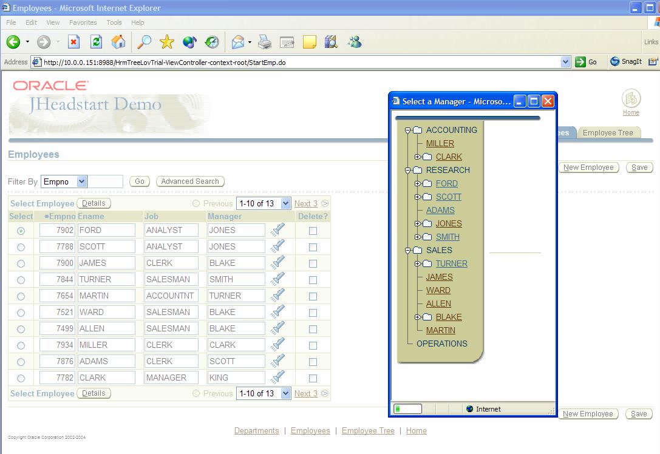Open the Search magnifier toolbar icon
Screen dimensions: 660x454
click(144, 42)
